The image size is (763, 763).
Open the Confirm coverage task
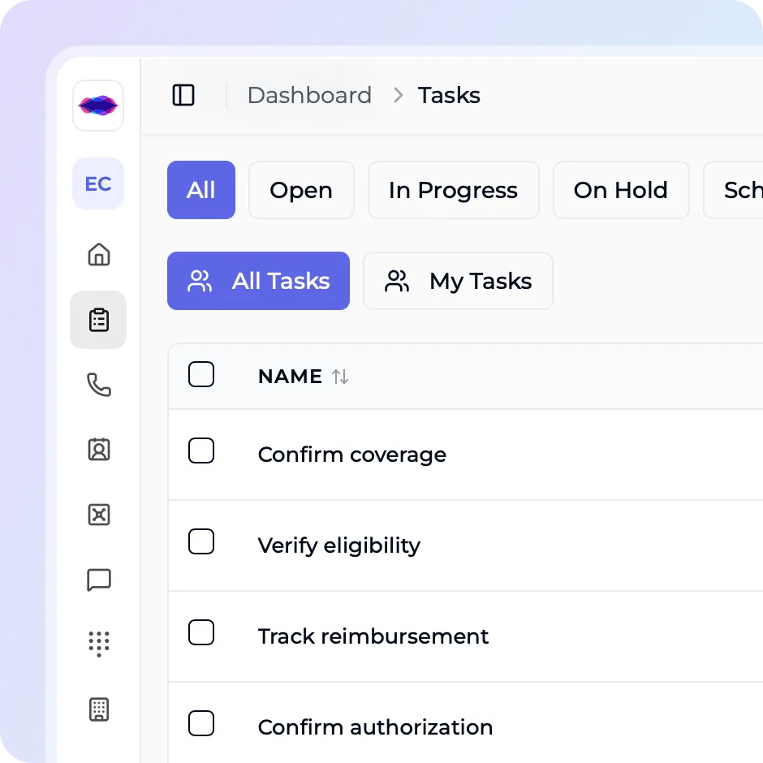[x=351, y=455]
